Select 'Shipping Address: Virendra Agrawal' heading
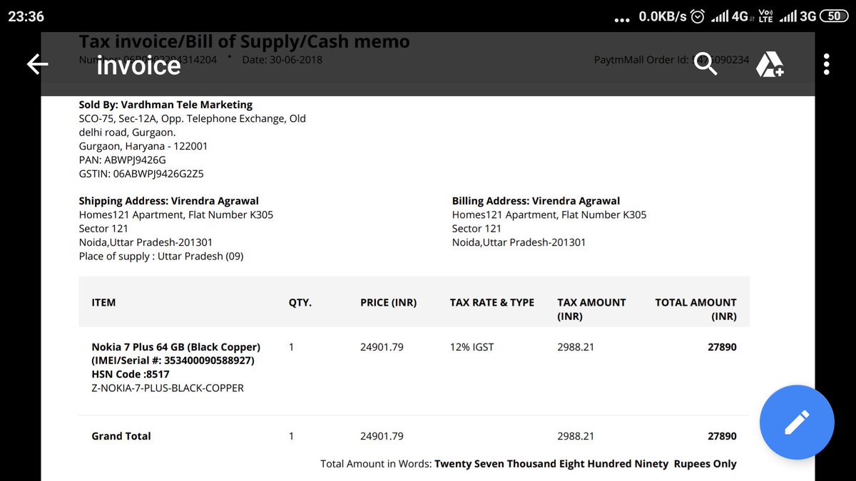Screen dimensions: 856x481 (168, 201)
